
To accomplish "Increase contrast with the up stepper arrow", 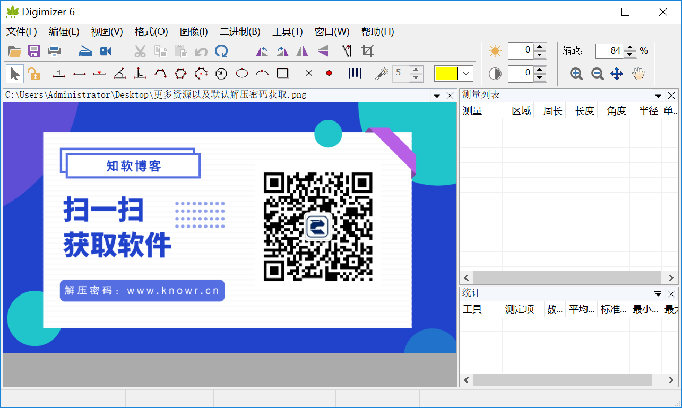I will [x=540, y=69].
